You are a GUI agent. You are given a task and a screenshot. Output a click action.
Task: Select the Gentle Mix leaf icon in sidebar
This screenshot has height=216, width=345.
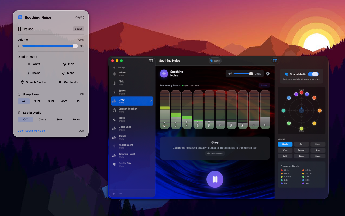coord(114,164)
